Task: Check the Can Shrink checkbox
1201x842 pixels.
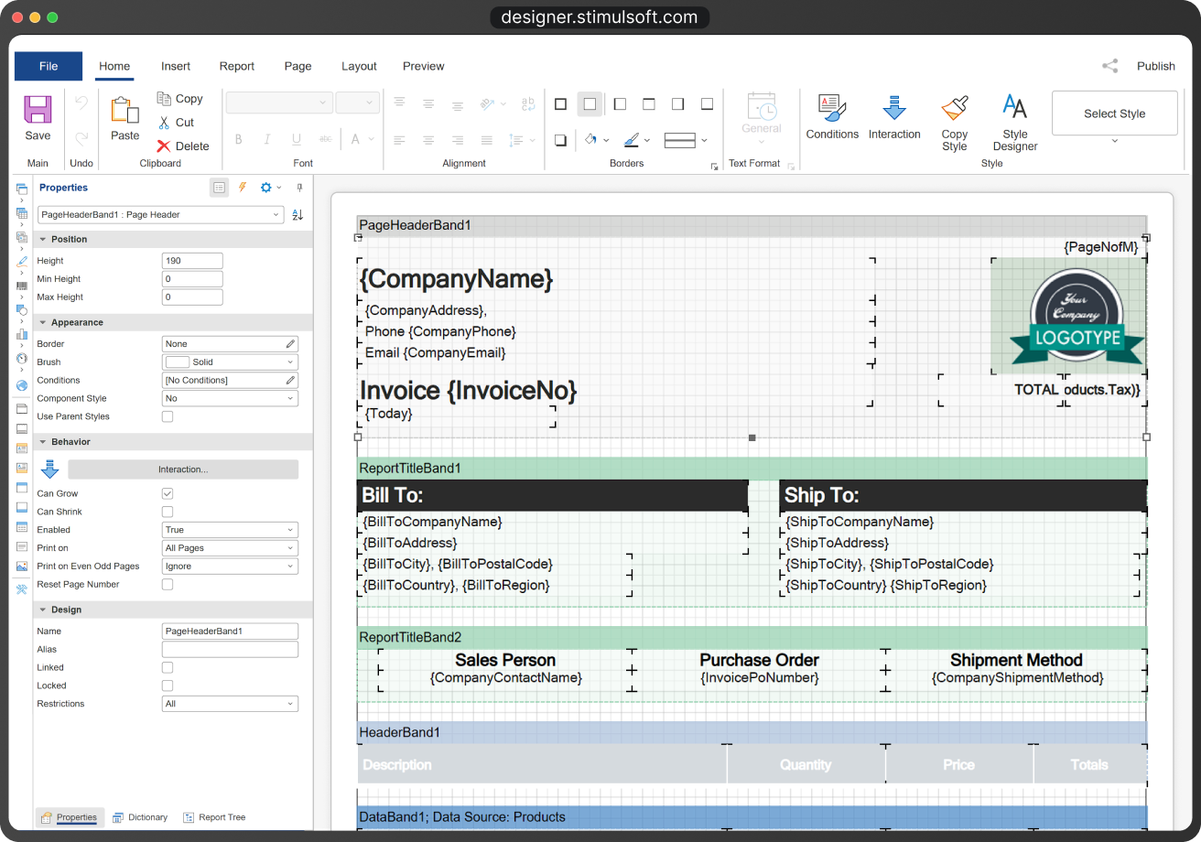Action: [168, 512]
